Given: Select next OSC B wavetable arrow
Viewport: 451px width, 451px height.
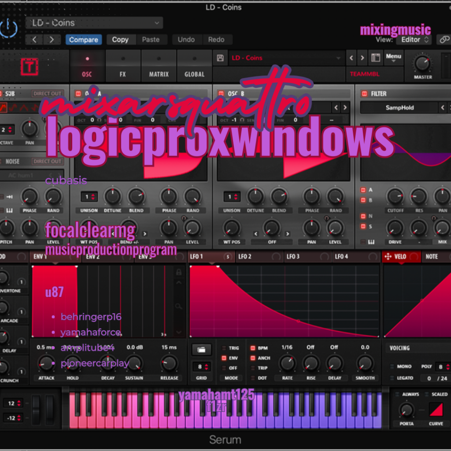Looking at the screenshot, I should tap(345, 107).
